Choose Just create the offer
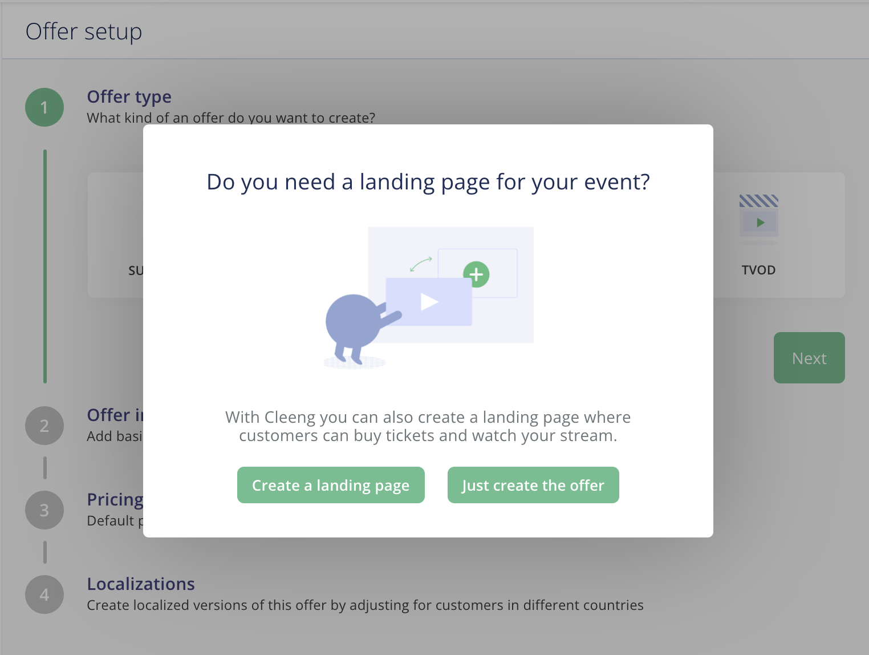Image resolution: width=869 pixels, height=655 pixels. pos(533,485)
